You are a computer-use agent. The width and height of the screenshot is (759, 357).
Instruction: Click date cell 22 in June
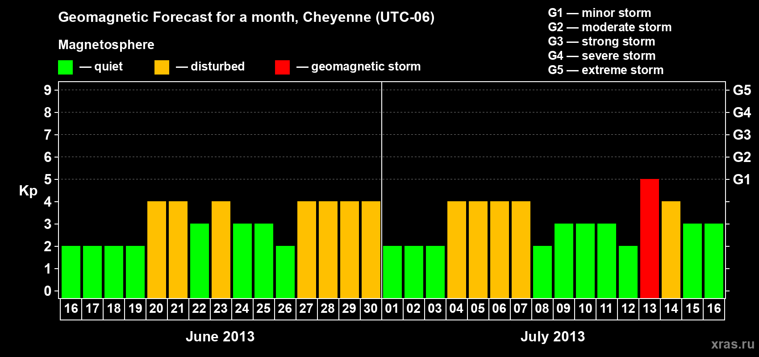(x=200, y=309)
